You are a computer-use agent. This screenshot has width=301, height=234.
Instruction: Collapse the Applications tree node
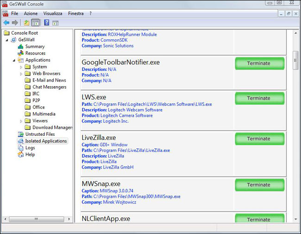[14, 60]
